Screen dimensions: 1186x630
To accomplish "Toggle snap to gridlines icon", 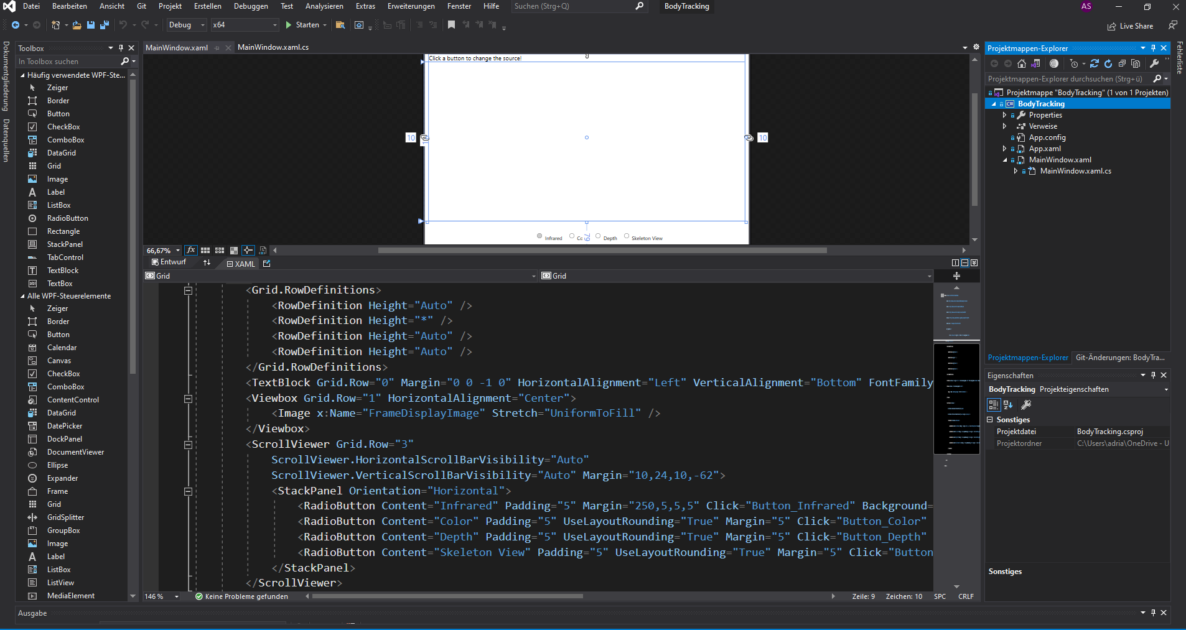I will 220,250.
